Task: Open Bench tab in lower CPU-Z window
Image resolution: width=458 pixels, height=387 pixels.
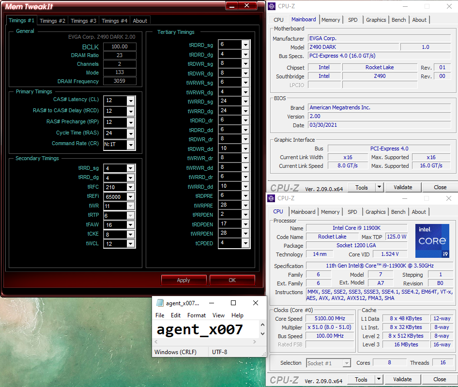Action: pos(398,212)
